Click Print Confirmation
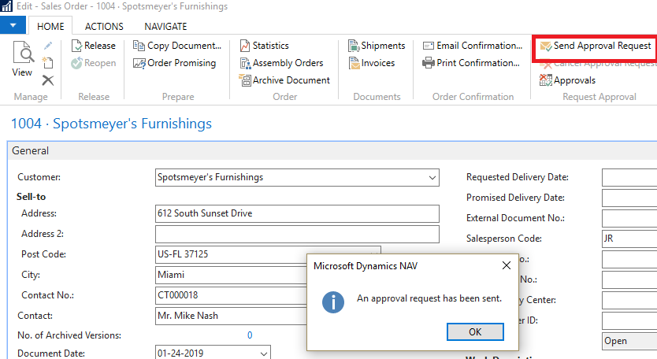 471,63
